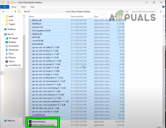
Task: Open Downloads in the sidebar
Action: (x=13, y=50)
